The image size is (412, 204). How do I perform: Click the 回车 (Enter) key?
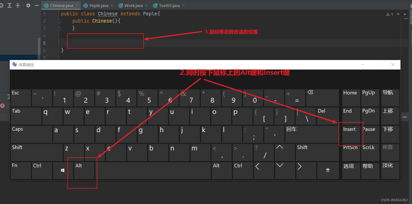312,134
